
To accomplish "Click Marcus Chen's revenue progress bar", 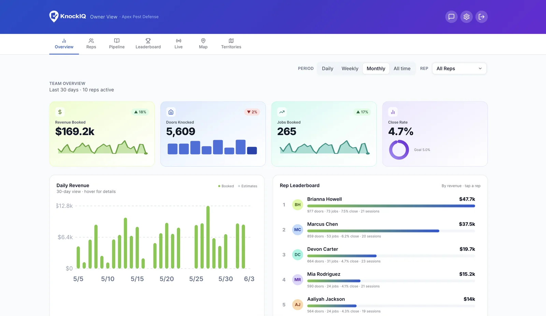I will 391,231.
